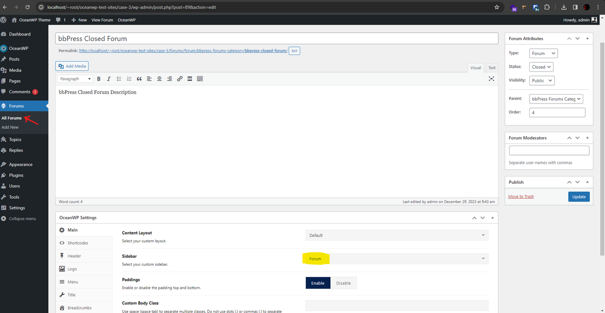Switch to the Visual editor tab

point(476,68)
